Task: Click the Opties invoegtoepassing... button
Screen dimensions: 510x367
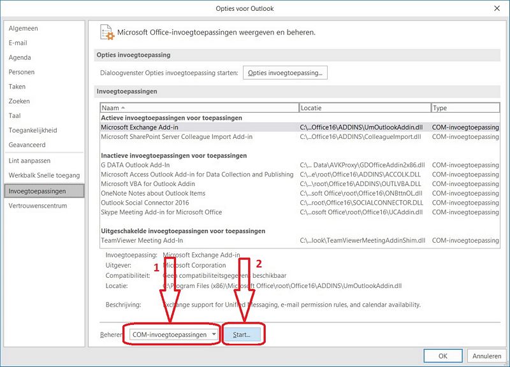Action: pos(285,73)
